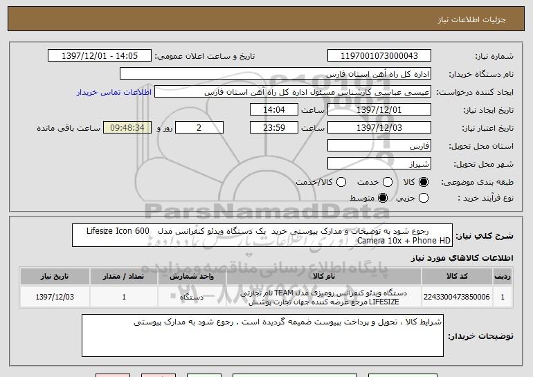Click the اطلاعات کالاهای مورد نیاز section heading

462,258
